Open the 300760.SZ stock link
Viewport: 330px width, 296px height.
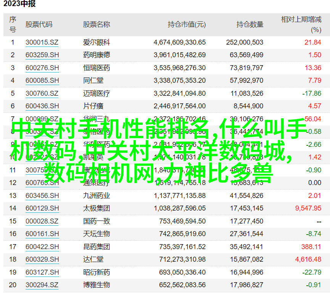42,93
